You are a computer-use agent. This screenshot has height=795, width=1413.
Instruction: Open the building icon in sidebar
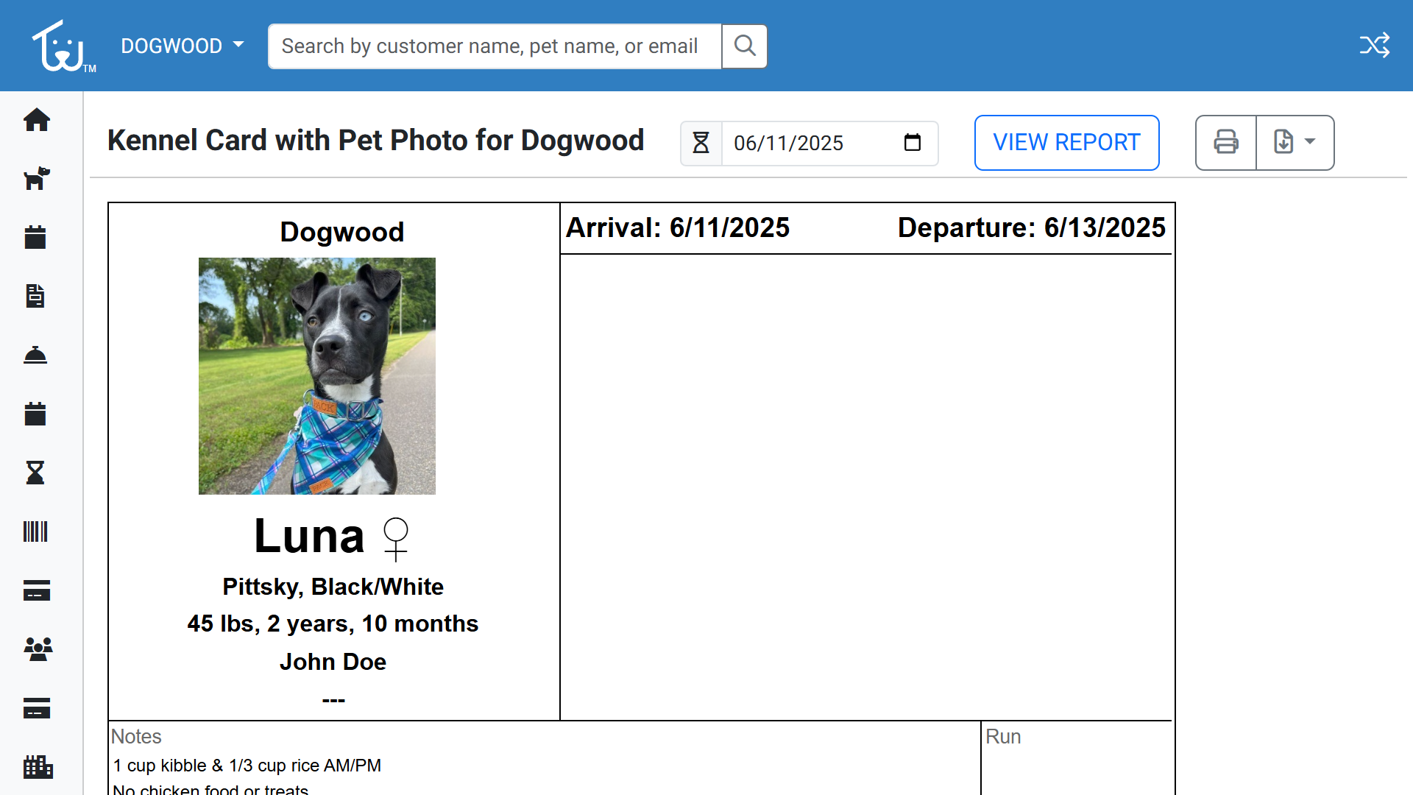click(38, 767)
